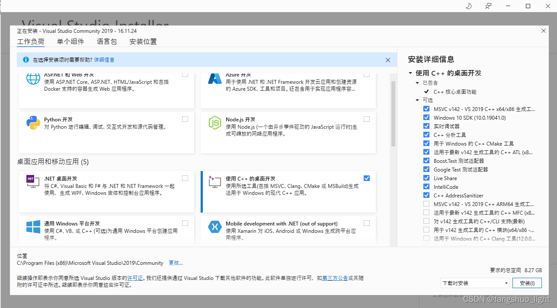Open the 详细信息 help link in banner
The height and width of the screenshot is (308, 557).
click(x=104, y=60)
